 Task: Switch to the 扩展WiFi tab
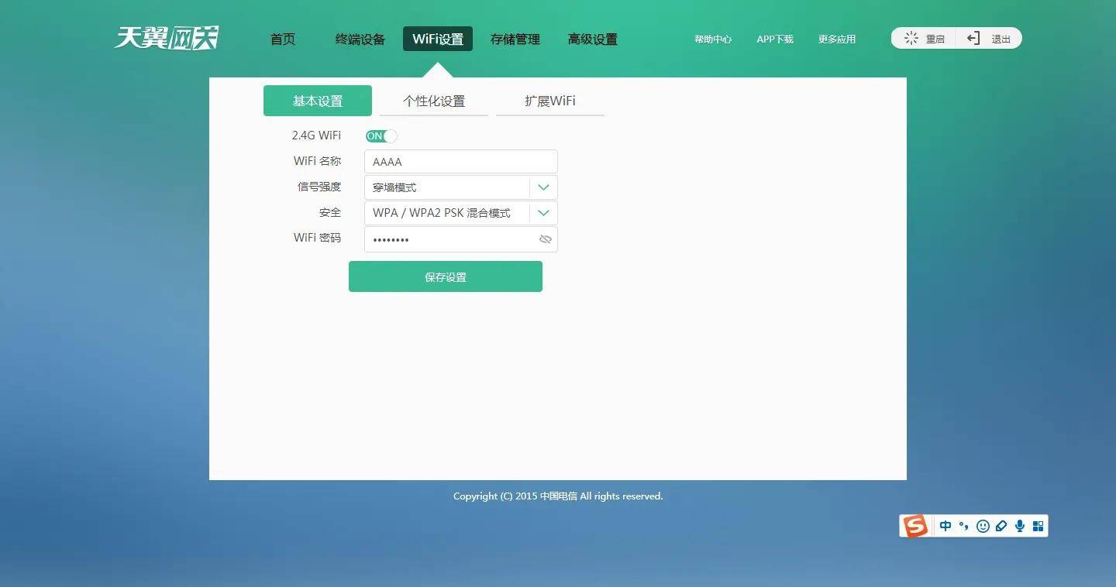550,101
